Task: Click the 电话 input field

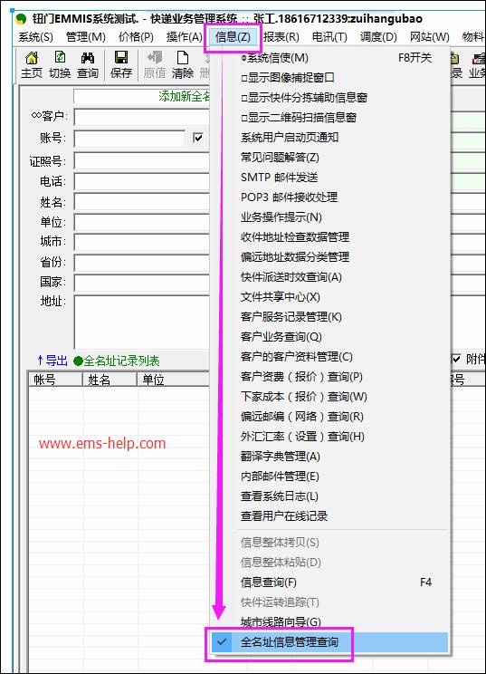Action: click(x=142, y=181)
